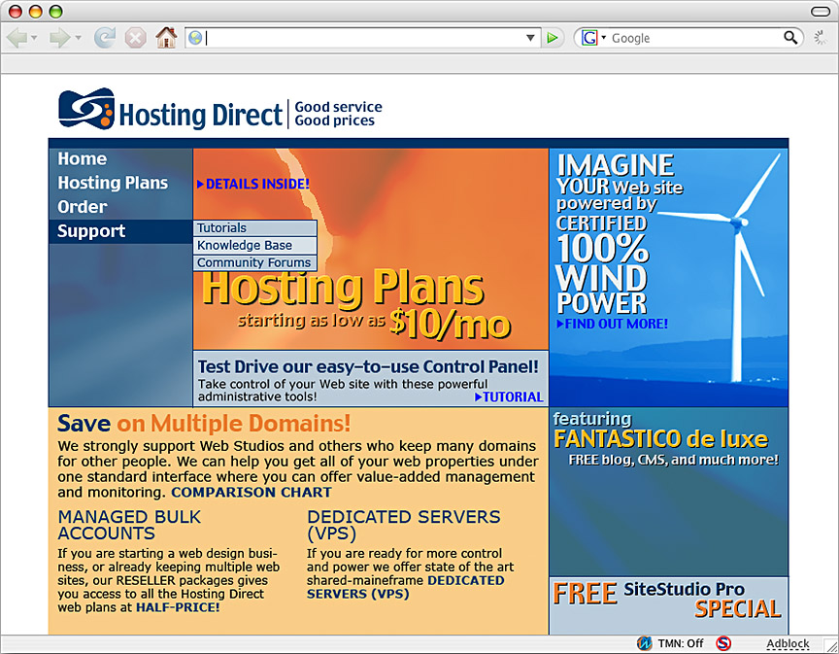Select the Order navigation item
The image size is (839, 654).
pos(83,207)
